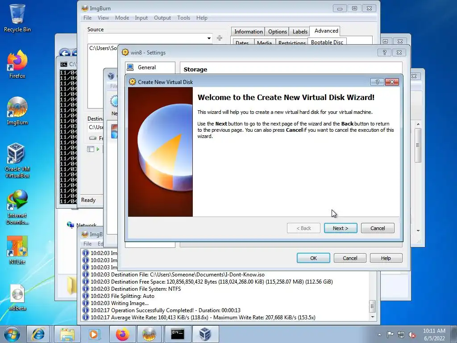Click the muted volume tray icon

412,335
